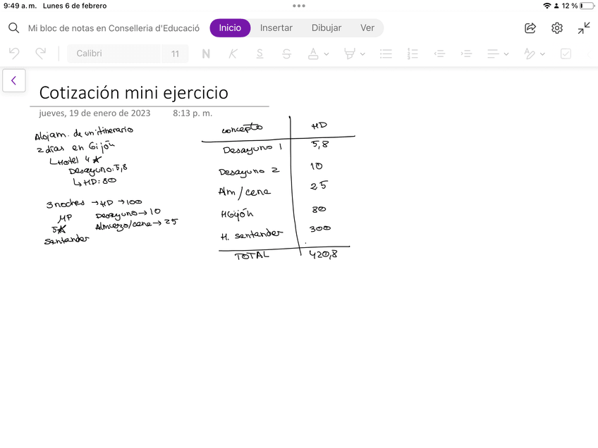598x448 pixels.
Task: Expand the font color dropdown arrow
Action: tap(326, 54)
